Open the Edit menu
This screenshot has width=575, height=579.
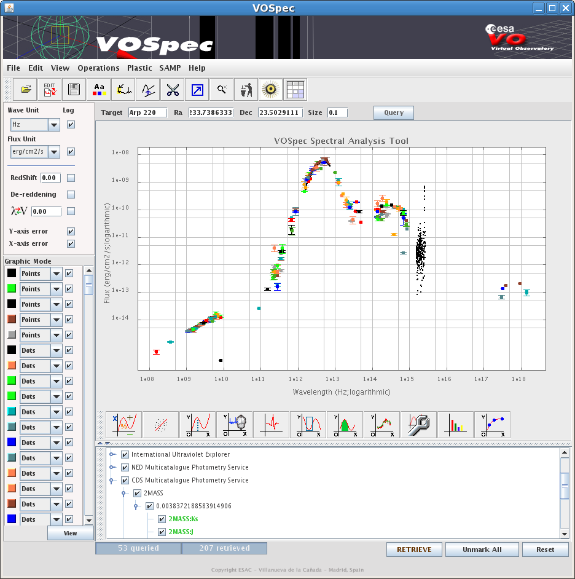coord(36,68)
